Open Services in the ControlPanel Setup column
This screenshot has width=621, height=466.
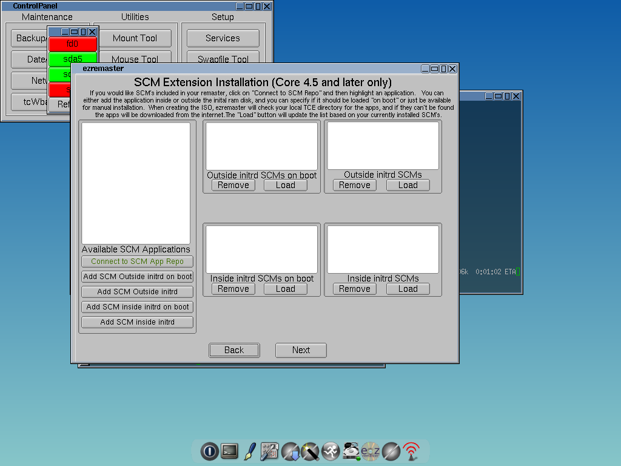[x=223, y=38]
